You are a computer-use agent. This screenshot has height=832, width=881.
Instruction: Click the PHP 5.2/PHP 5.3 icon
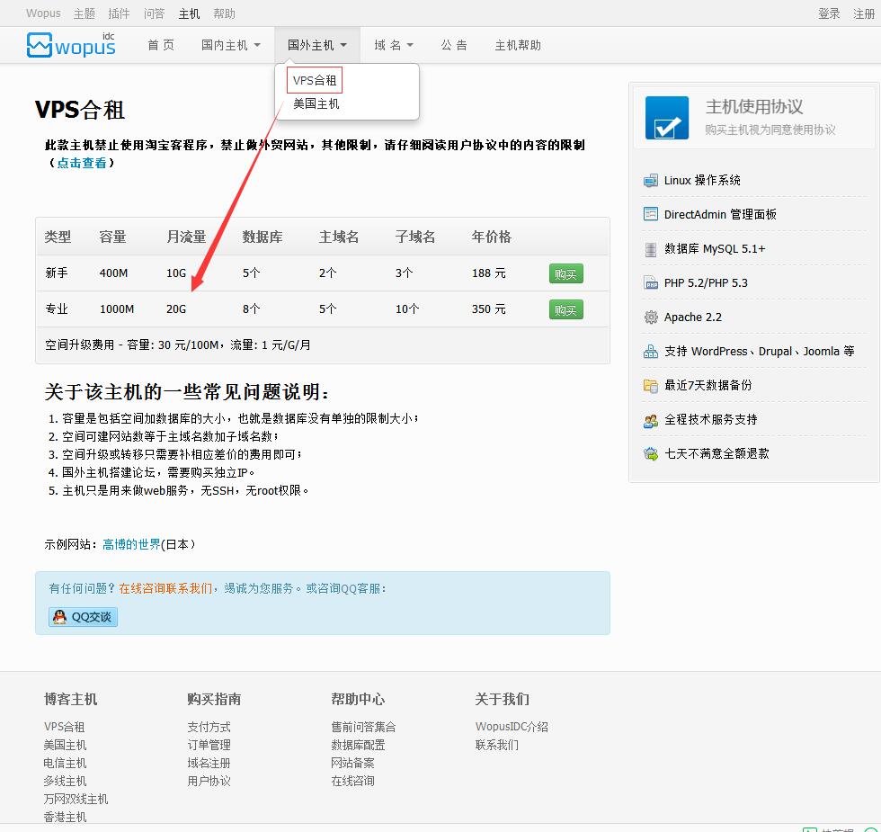coord(650,282)
